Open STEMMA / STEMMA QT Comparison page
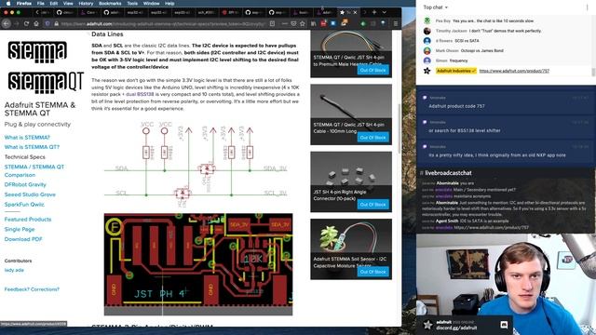This screenshot has height=335, width=596. pos(34,170)
